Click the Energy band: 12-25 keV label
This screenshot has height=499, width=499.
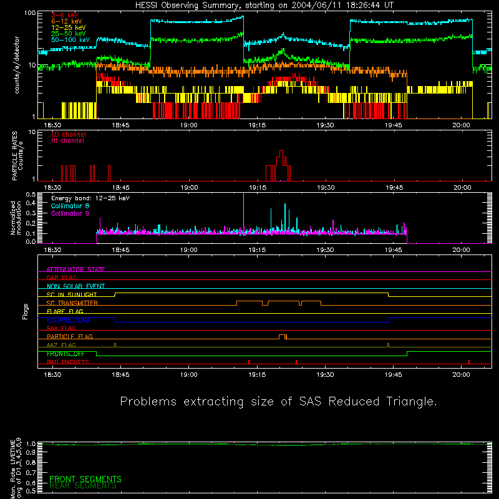[x=90, y=198]
